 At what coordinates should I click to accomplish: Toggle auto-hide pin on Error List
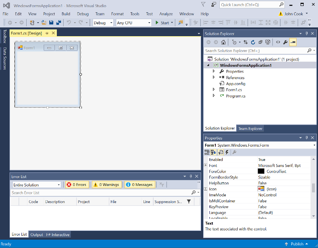191,176
